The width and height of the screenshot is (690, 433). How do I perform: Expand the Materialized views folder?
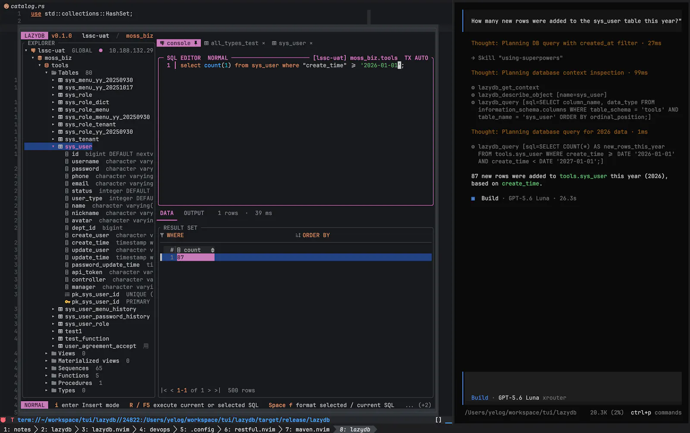point(47,361)
